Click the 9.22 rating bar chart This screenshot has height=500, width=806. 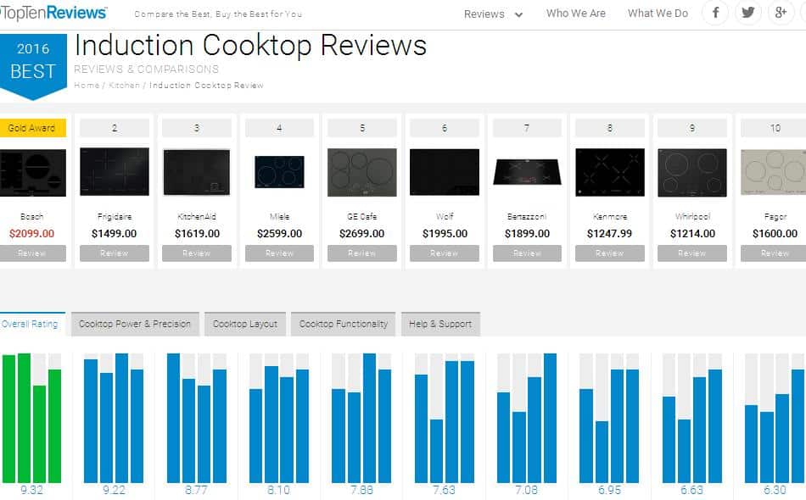coord(114,418)
